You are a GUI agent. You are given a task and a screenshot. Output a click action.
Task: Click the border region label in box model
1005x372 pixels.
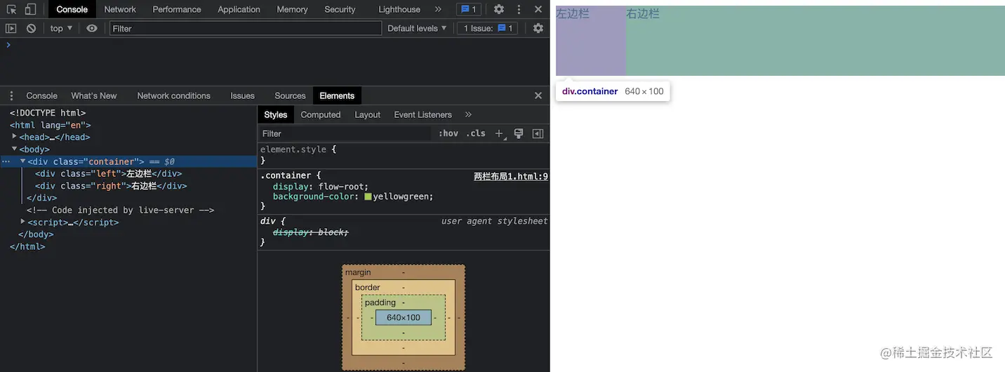click(367, 287)
